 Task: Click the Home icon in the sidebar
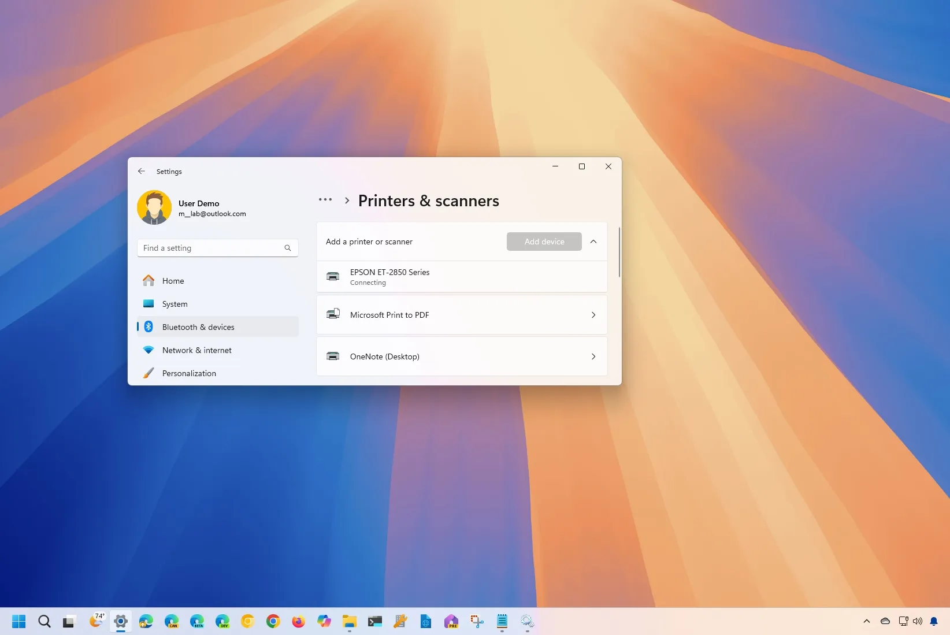click(x=149, y=281)
